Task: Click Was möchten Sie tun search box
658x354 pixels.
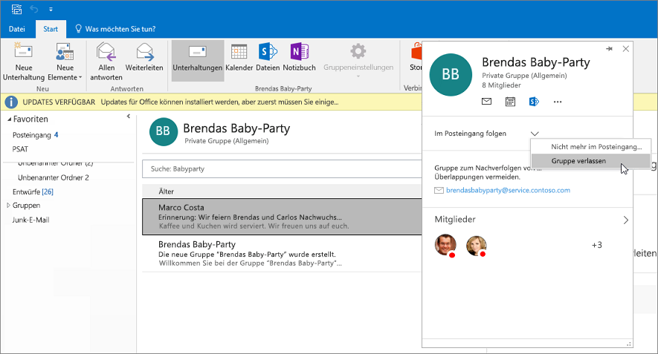Action: (115, 29)
